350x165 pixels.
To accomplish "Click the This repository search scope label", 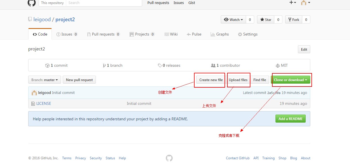I will click(x=52, y=3).
